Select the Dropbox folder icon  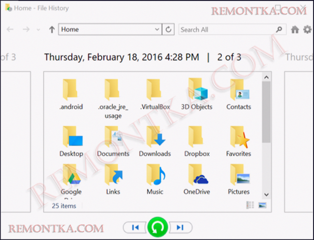coord(196,136)
